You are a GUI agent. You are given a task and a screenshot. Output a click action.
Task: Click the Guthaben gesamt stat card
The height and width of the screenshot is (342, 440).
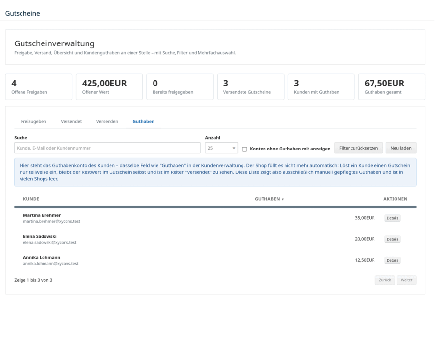(392, 87)
